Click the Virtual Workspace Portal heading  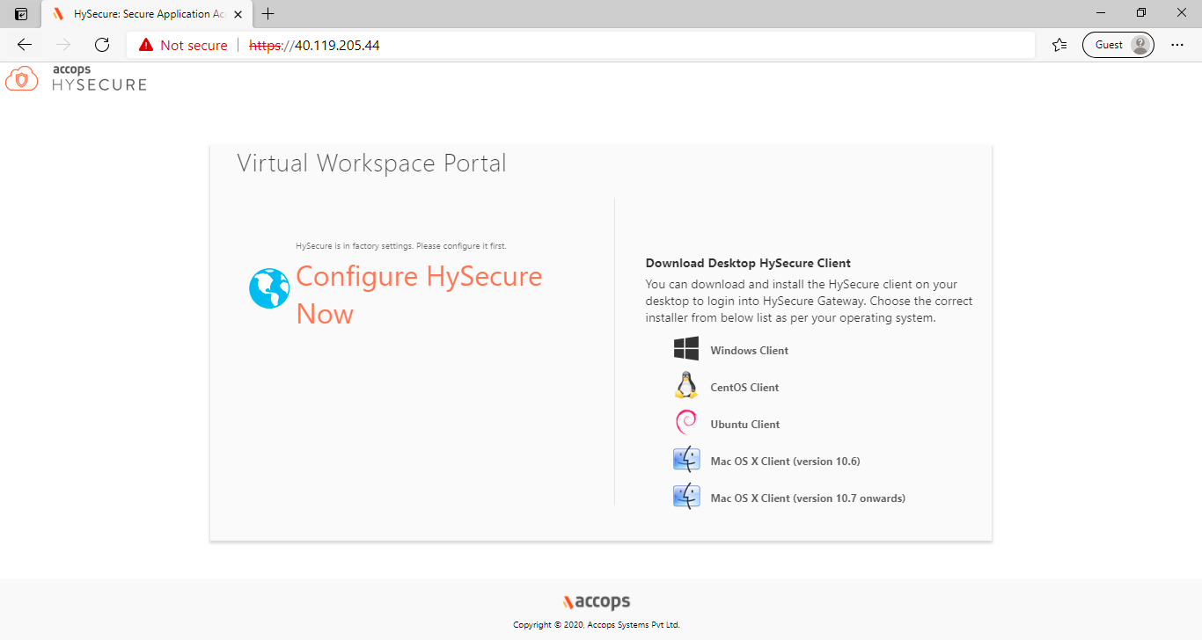pyautogui.click(x=371, y=164)
